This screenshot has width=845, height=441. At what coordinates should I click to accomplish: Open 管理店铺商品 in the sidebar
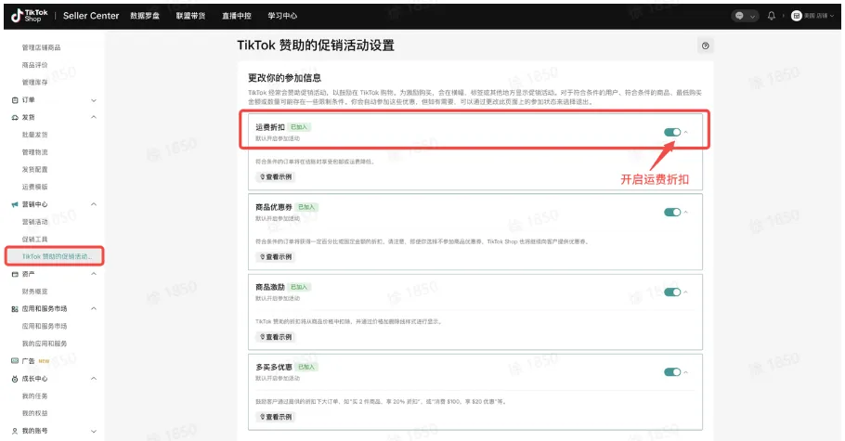click(41, 47)
